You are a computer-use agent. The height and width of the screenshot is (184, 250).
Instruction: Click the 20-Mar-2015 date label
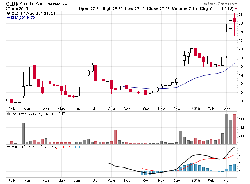[17, 8]
